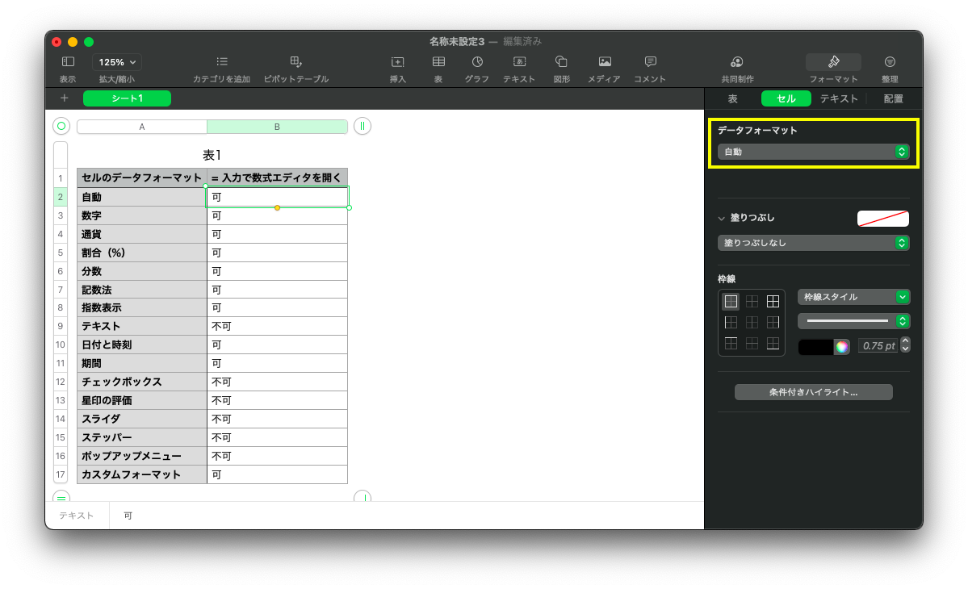This screenshot has height=589, width=968.
Task: Click the fill color swatch
Action: [882, 219]
